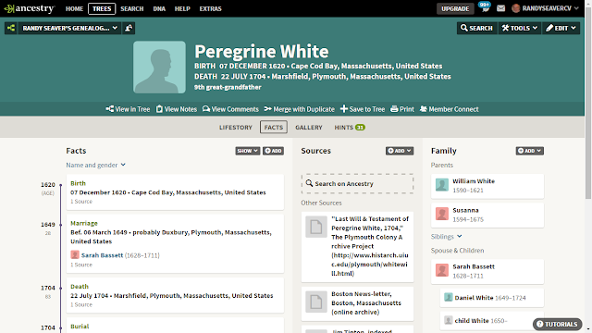Open the mail envelope icon
Screen dimensions: 592x333
coord(500,8)
